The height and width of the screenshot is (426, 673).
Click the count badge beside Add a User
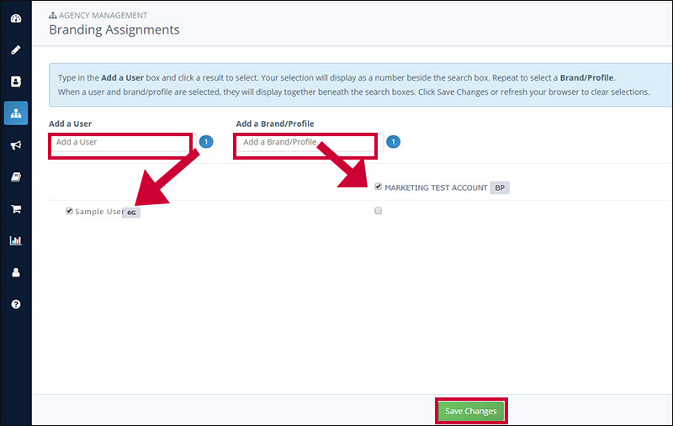click(206, 142)
